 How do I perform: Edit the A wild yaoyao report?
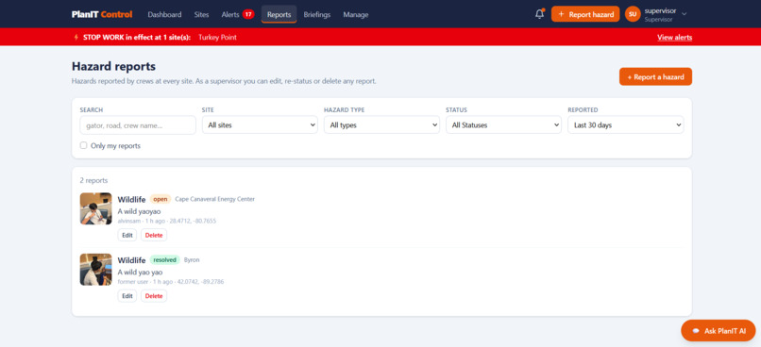(x=127, y=235)
